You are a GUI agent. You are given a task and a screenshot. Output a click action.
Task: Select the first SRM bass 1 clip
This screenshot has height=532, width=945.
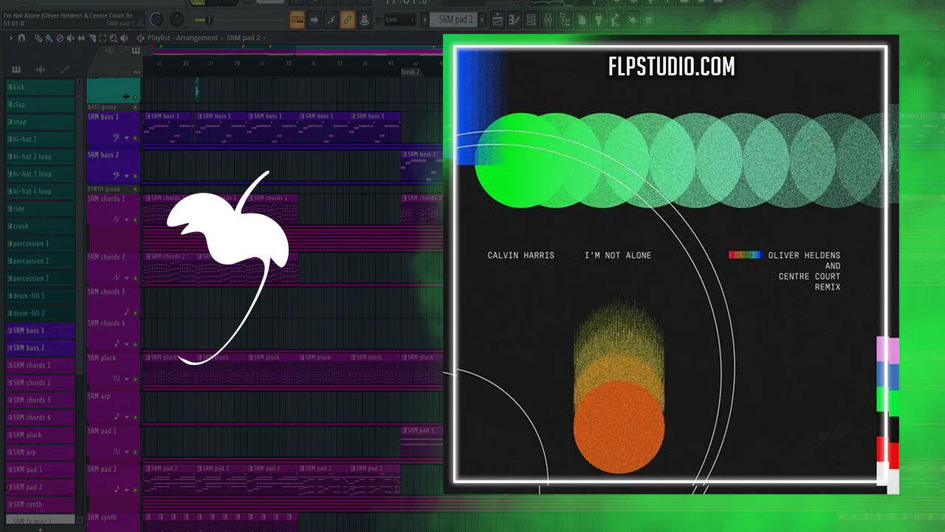pyautogui.click(x=168, y=128)
